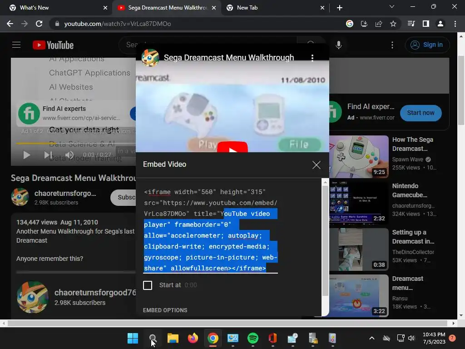Bookmark this page with star

click(393, 24)
